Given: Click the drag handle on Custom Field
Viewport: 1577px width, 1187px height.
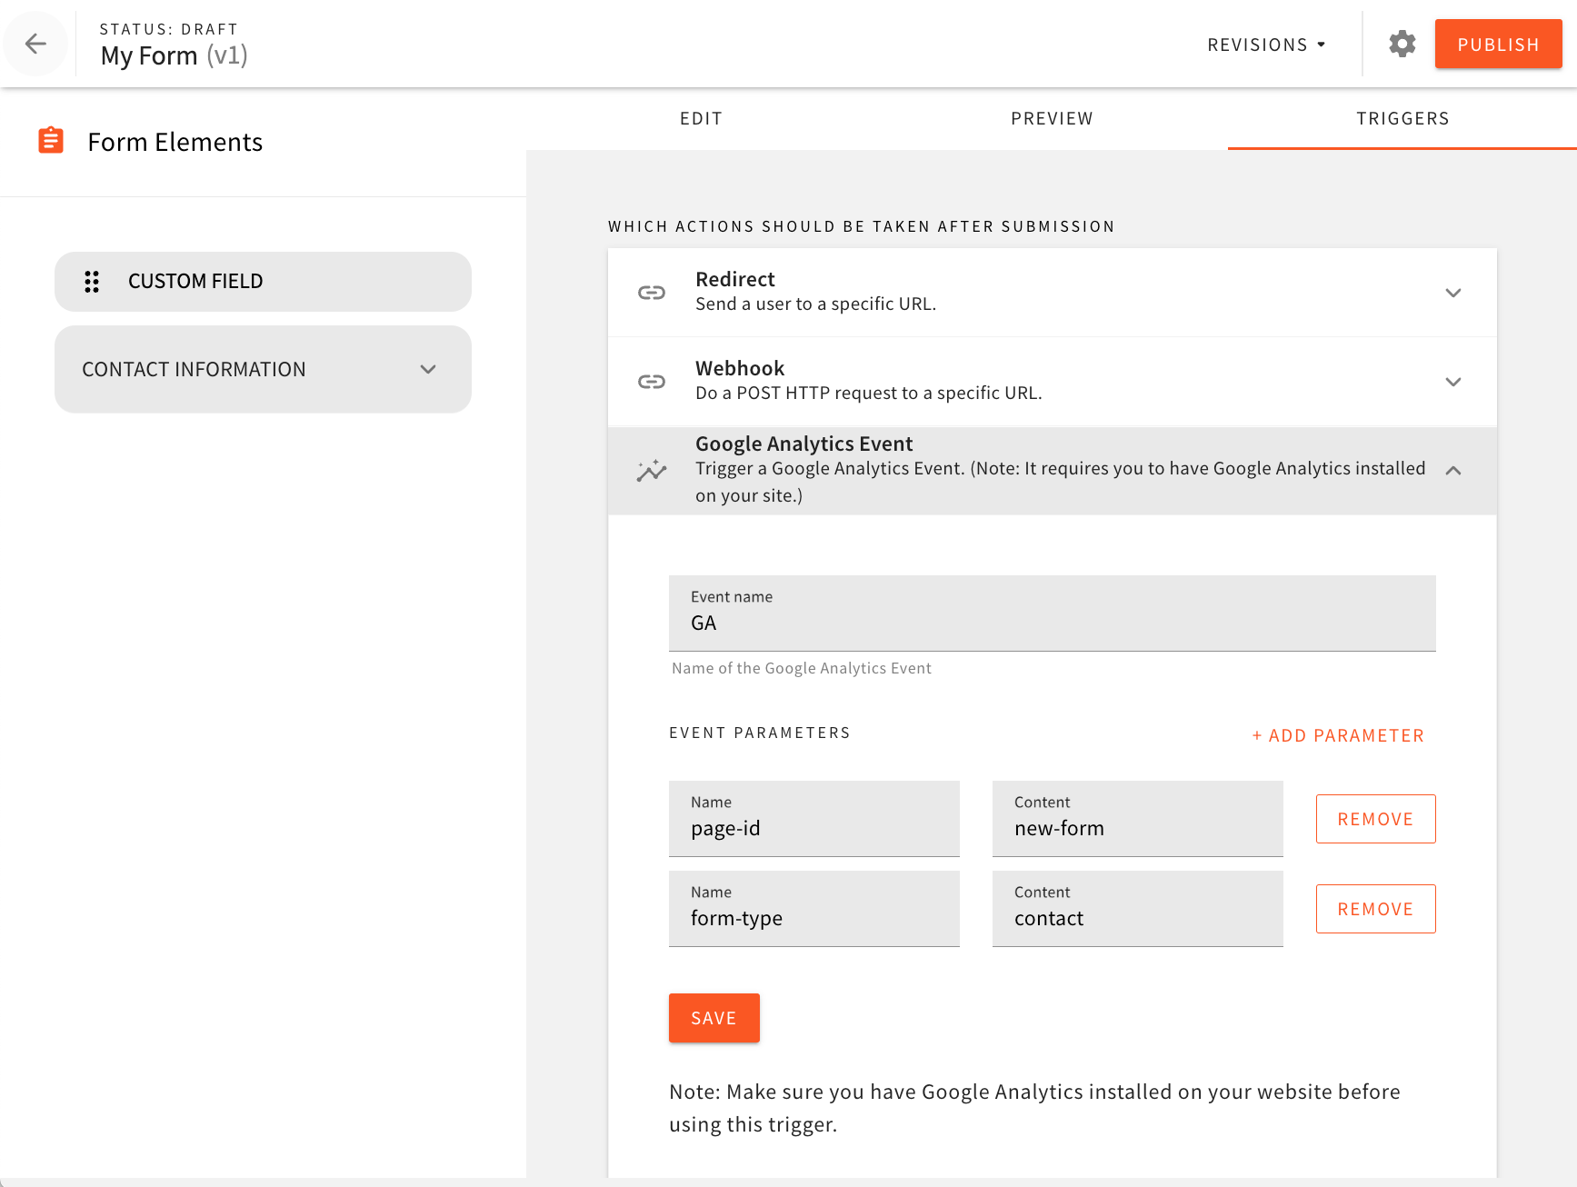Looking at the screenshot, I should (92, 282).
